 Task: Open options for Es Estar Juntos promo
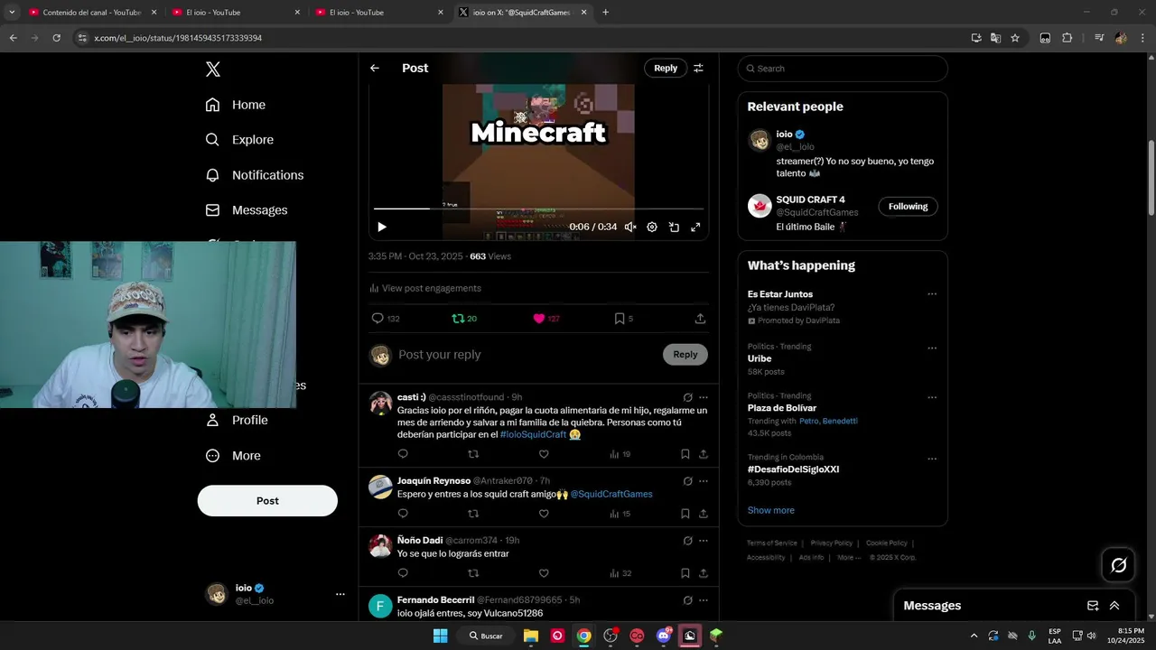click(932, 294)
